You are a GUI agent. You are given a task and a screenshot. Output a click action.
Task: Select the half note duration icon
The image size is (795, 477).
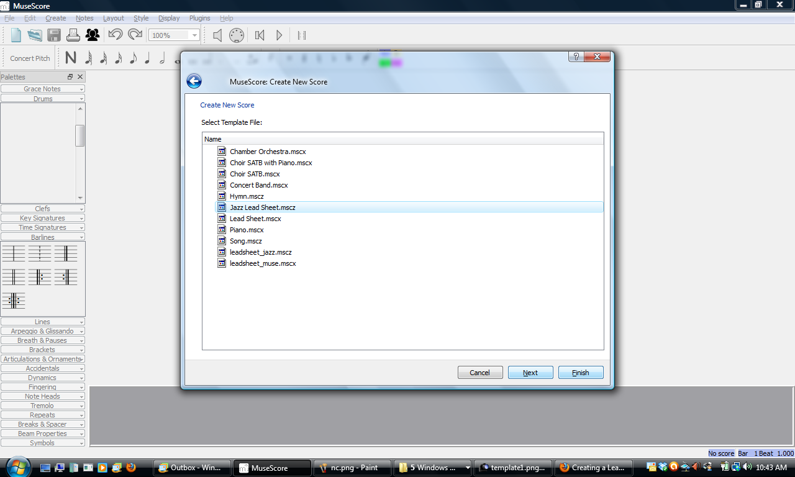[163, 58]
